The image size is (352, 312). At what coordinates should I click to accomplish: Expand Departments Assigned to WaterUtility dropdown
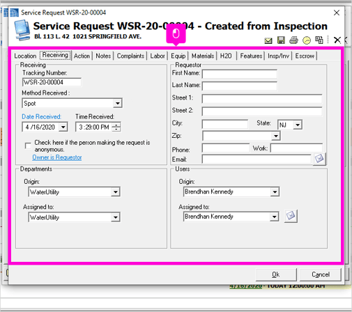(116, 217)
